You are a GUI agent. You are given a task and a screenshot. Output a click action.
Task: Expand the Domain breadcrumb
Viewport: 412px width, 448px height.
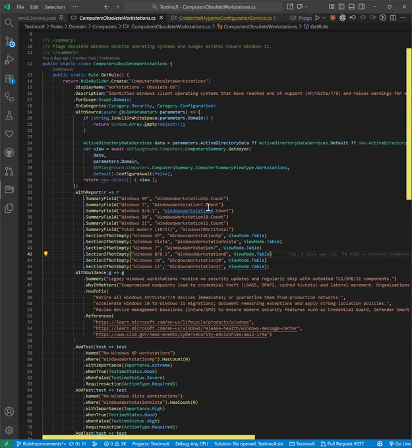78,26
